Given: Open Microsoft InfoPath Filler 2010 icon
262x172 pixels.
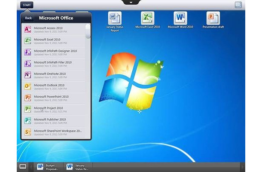Looking at the screenshot, I should (x=27, y=64).
